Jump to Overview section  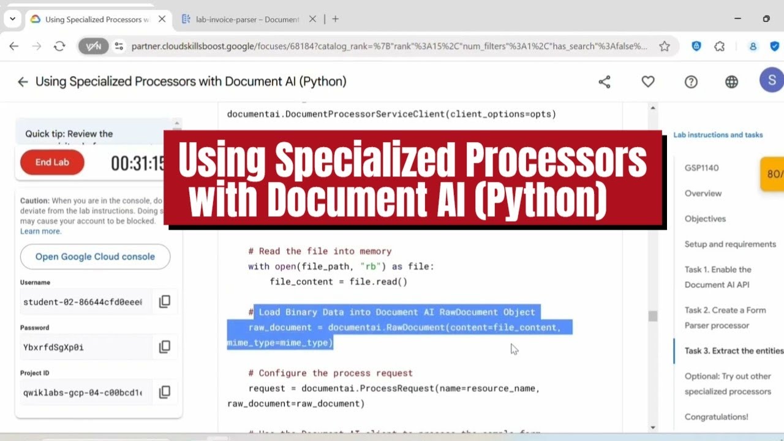(703, 193)
